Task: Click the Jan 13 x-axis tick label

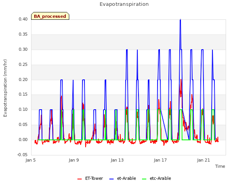Action: click(x=117, y=160)
